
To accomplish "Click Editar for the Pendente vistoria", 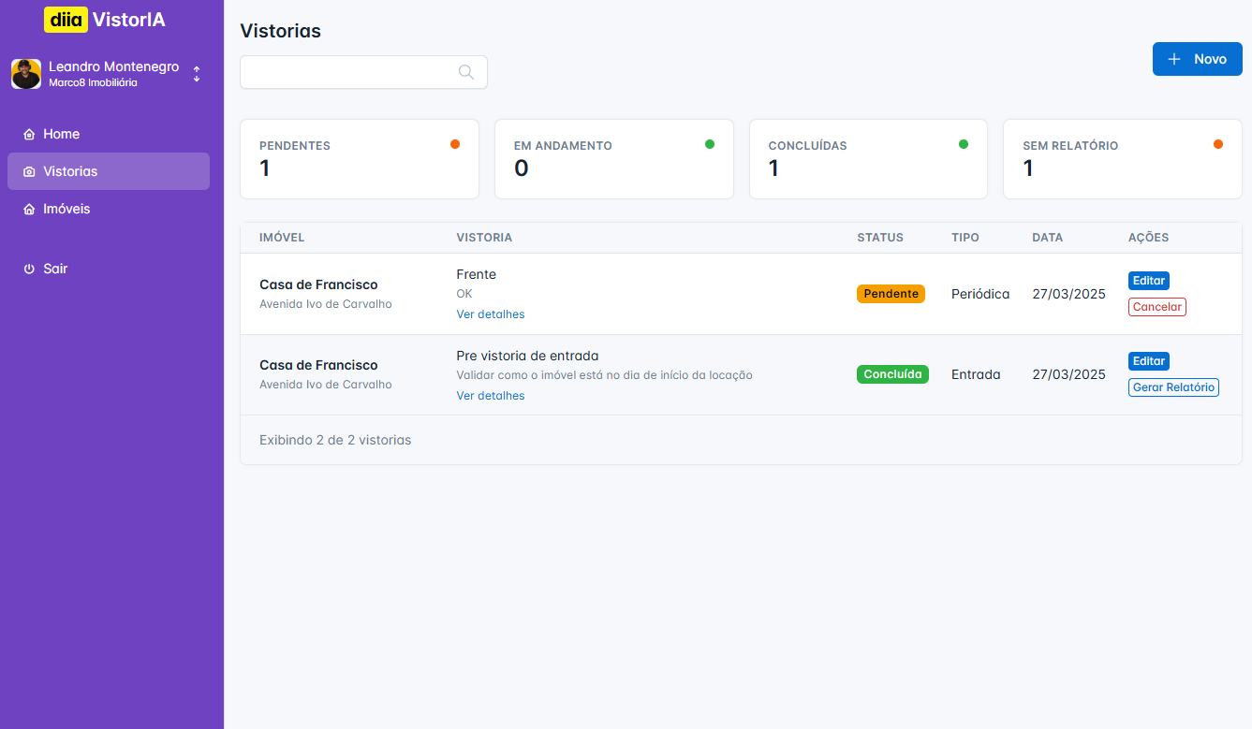I will [x=1148, y=281].
